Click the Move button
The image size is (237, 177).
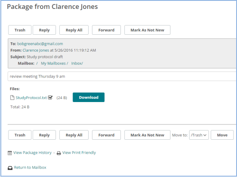click(x=222, y=135)
